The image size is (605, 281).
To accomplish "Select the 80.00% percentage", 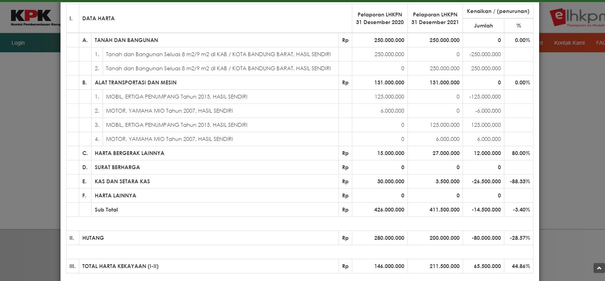I will coord(521,153).
